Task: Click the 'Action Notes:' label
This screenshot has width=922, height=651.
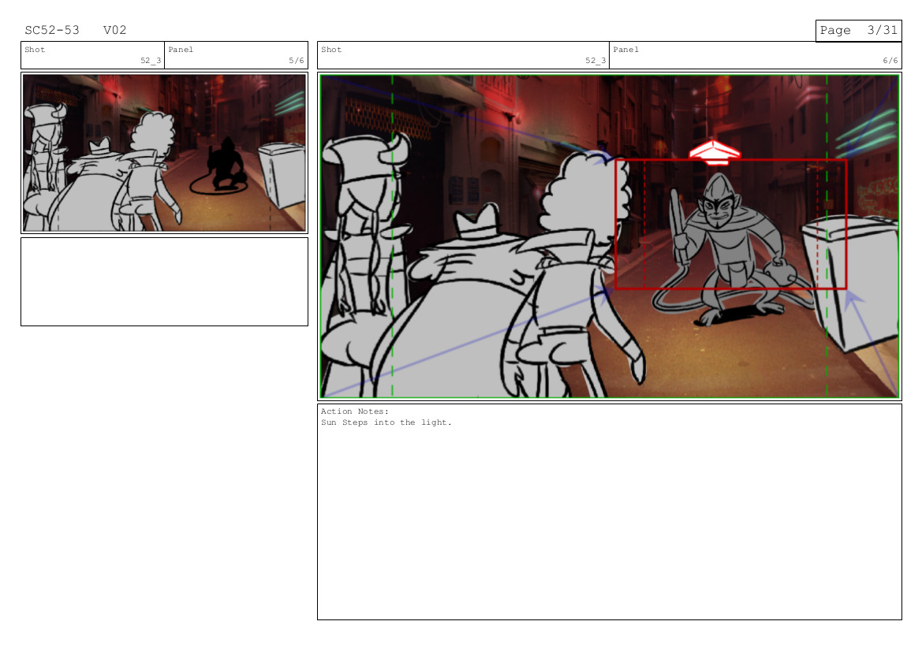Action: [355, 411]
